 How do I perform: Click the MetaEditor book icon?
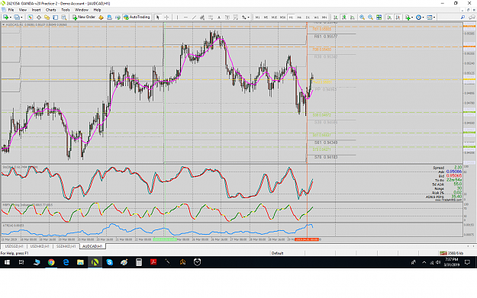(x=101, y=18)
